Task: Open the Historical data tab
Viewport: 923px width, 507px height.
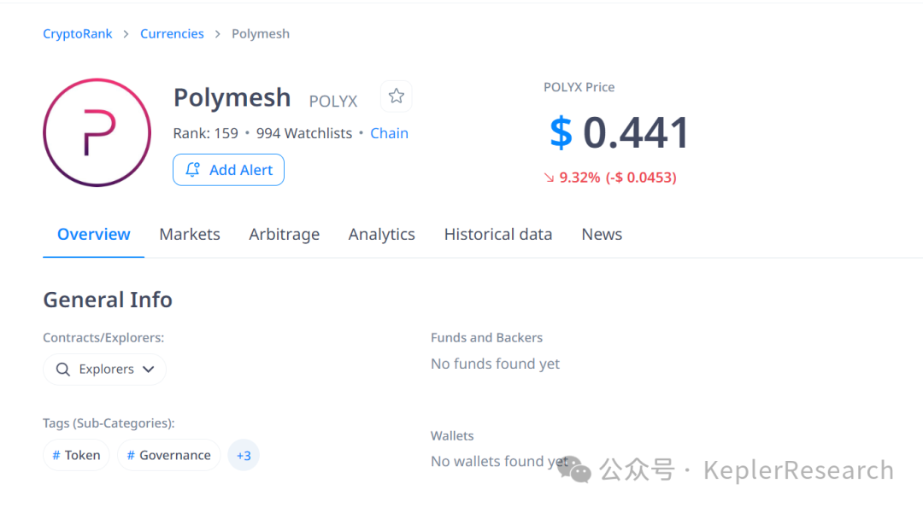Action: 498,234
